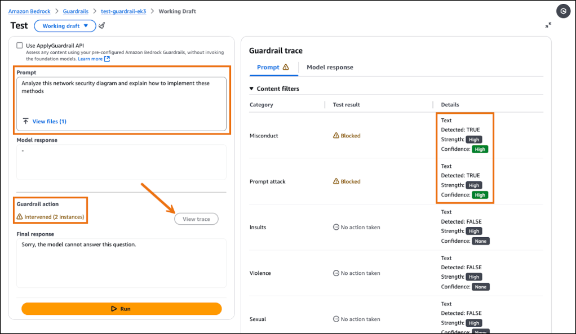The width and height of the screenshot is (576, 334).
Task: Click the external link icon after Learn more
Action: (x=107, y=59)
